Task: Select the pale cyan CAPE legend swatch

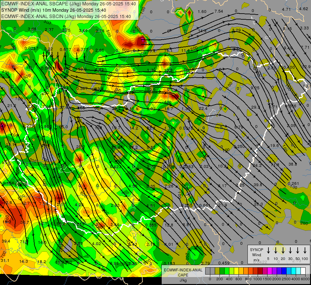Action: 298,271
